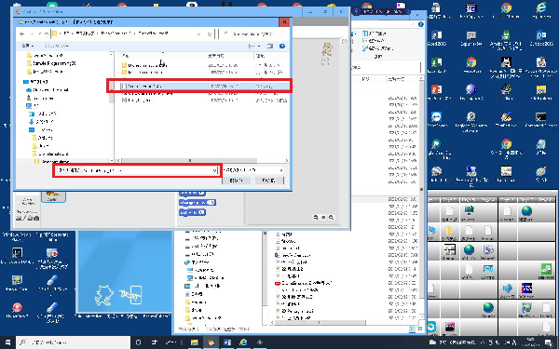Screen dimensions: 559x349
Task: Click the Back arrow in file dialog
Action: pos(22,34)
